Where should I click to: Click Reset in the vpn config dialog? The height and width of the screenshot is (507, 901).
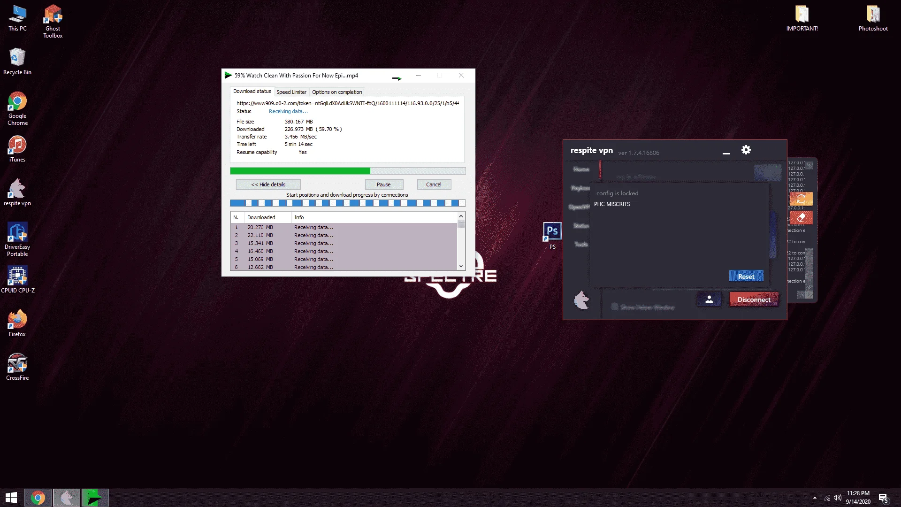(x=746, y=276)
